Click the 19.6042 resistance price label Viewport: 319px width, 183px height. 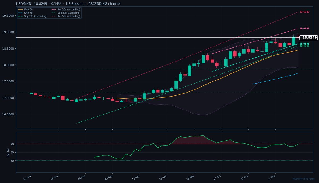coord(304,12)
